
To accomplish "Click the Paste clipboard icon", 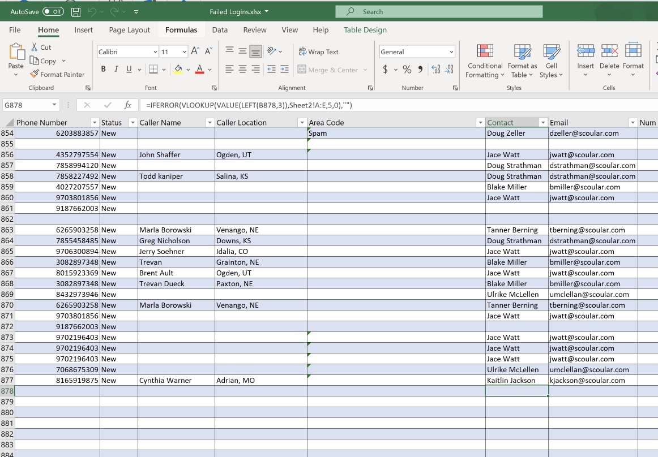I will click(16, 51).
